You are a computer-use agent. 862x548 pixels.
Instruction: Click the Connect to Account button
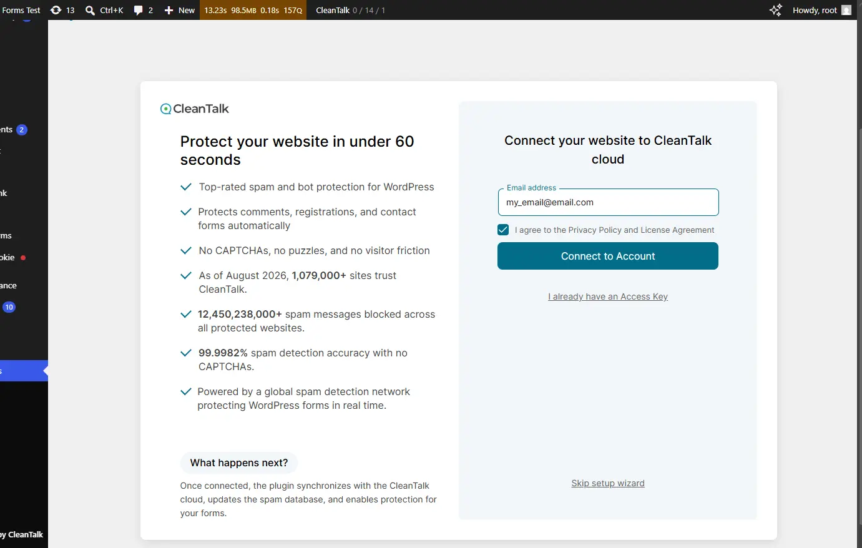608,256
